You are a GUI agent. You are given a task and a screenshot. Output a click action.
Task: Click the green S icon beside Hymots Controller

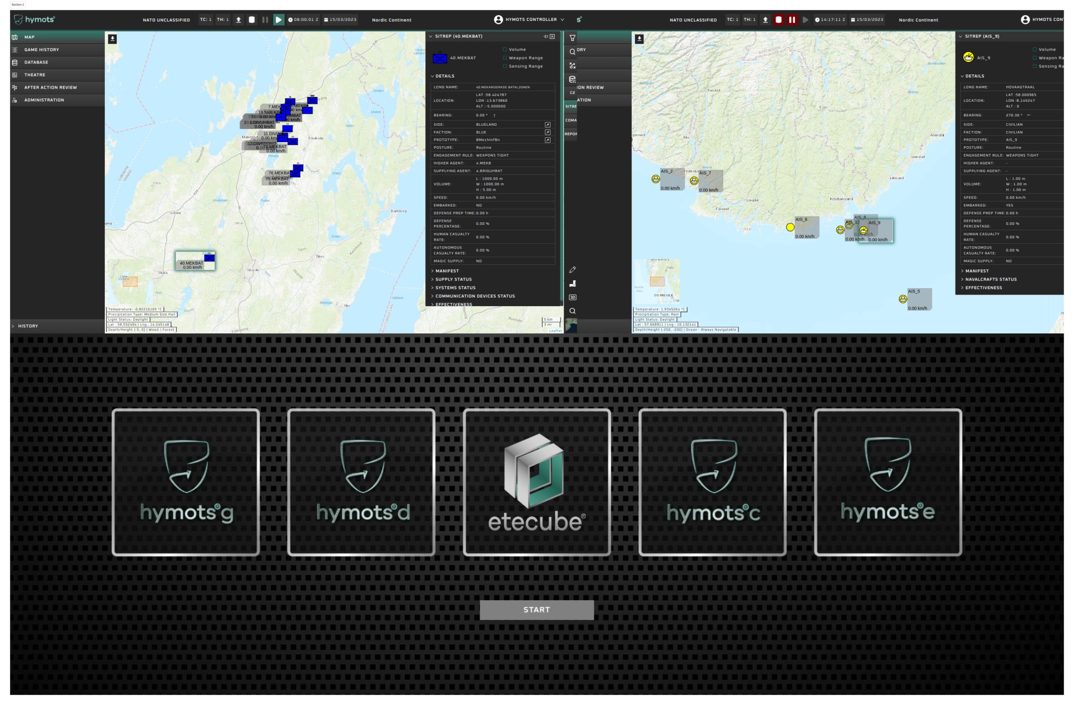(x=579, y=20)
